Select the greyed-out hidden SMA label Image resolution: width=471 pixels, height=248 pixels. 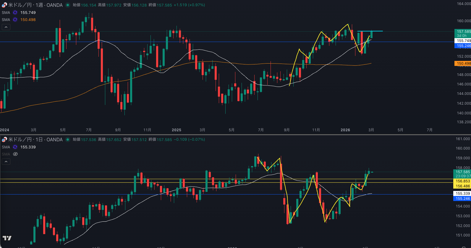(6, 154)
